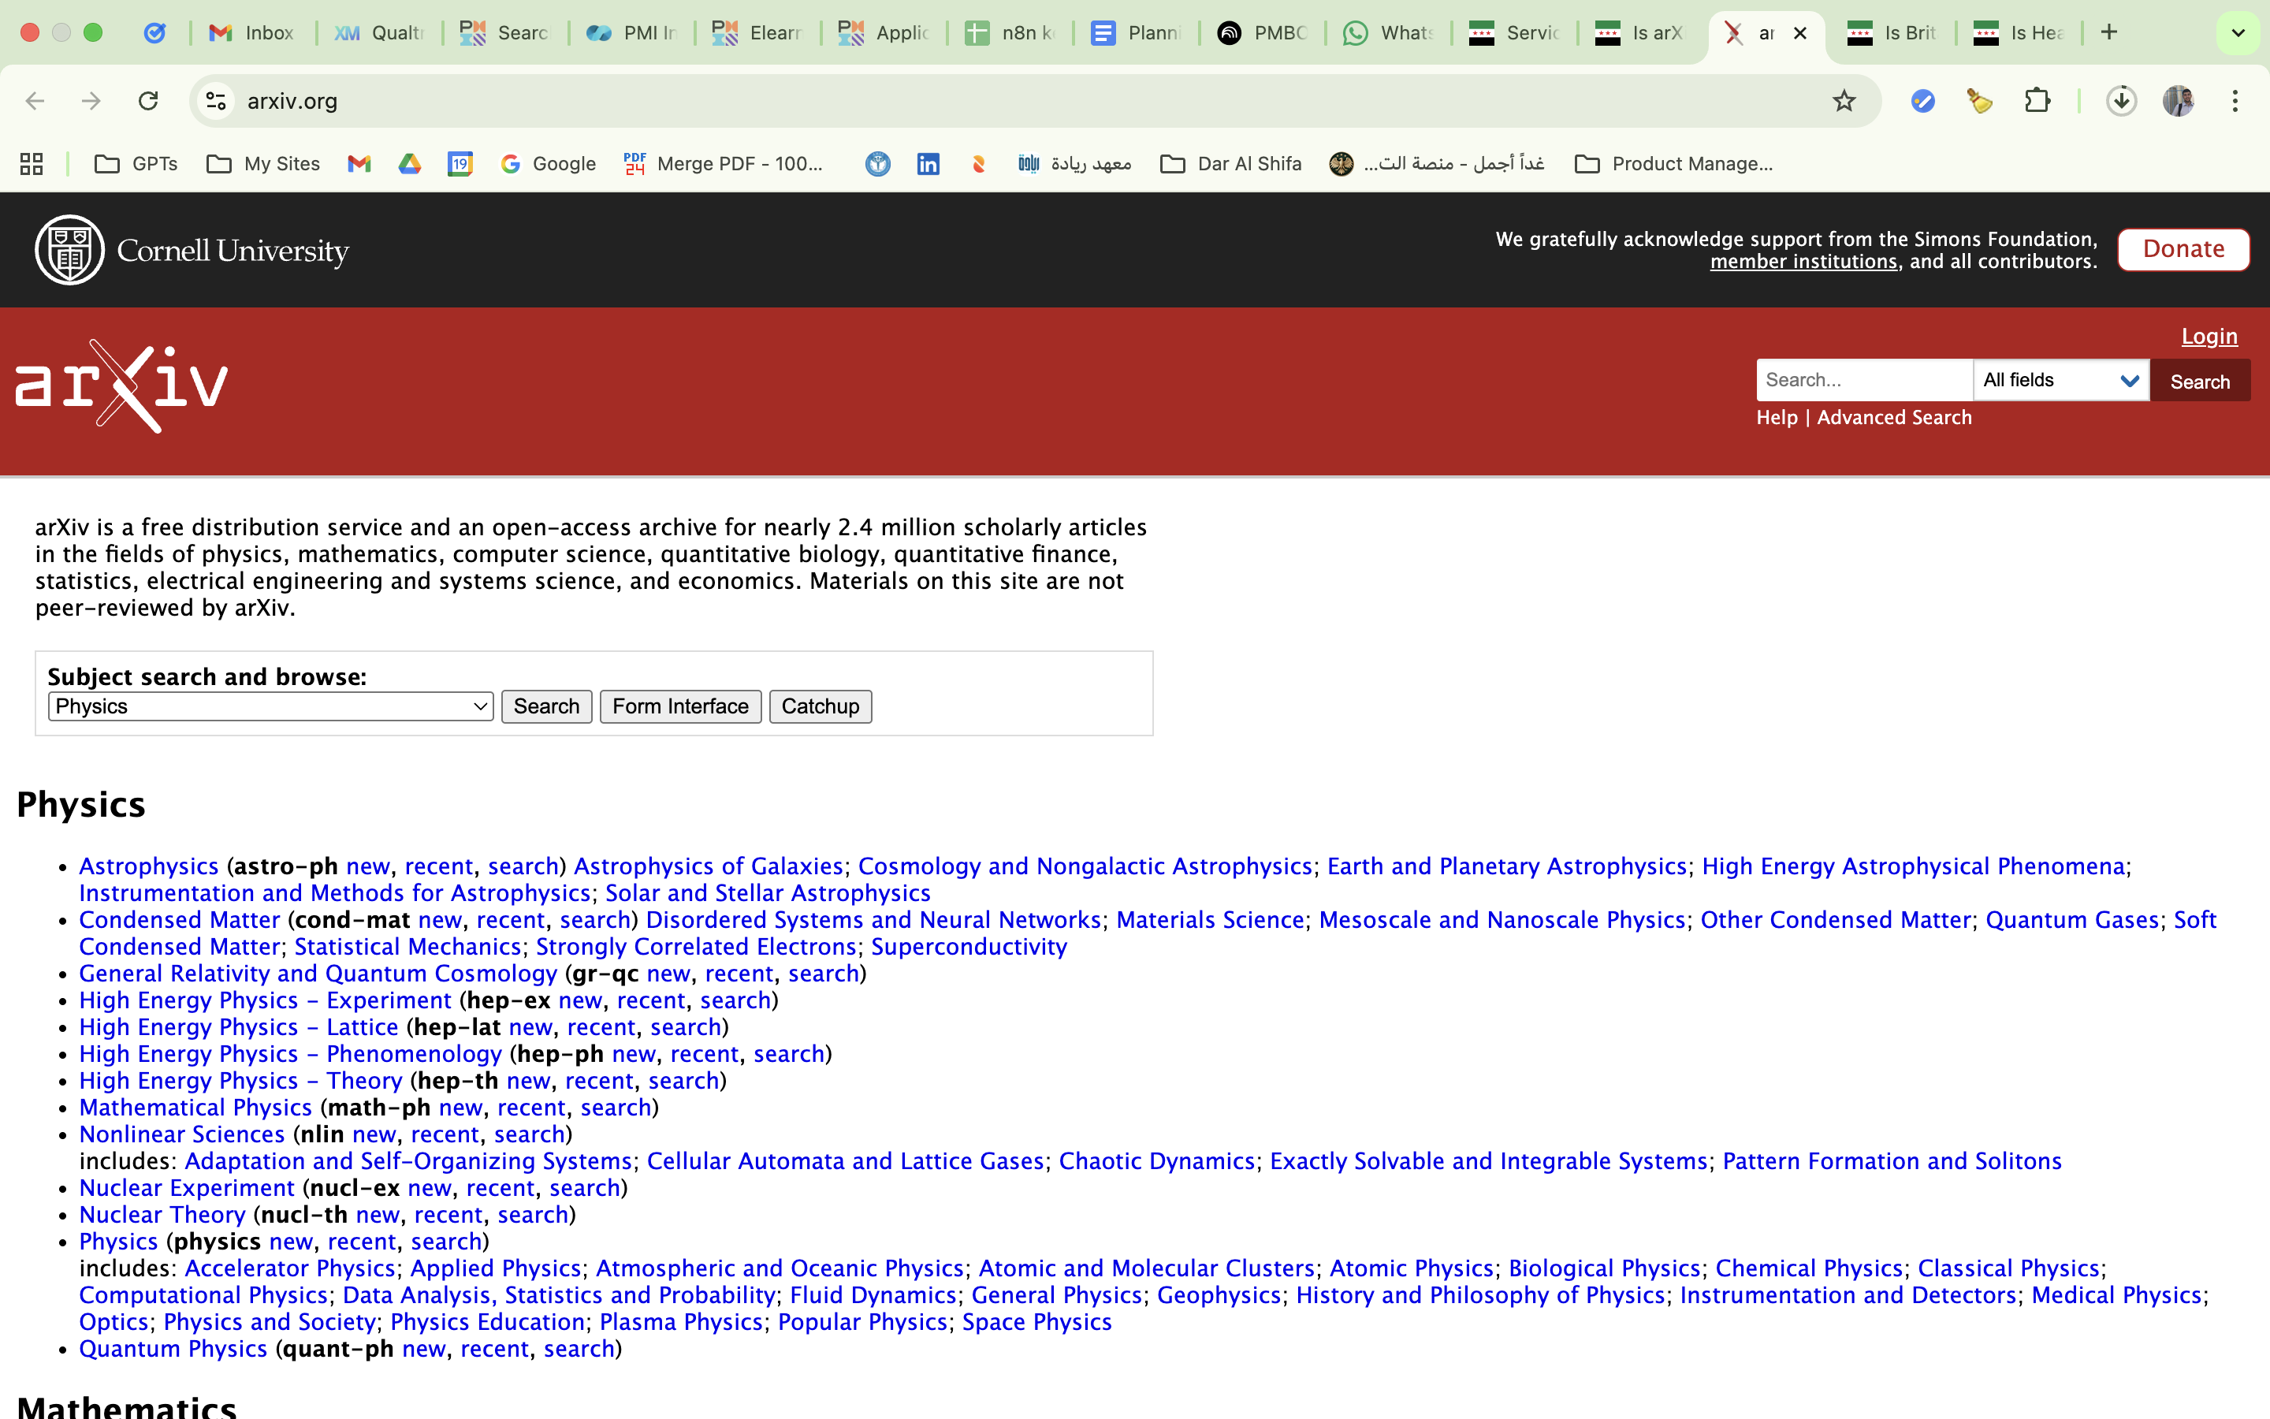Bookmark this page with the star icon

[1844, 102]
